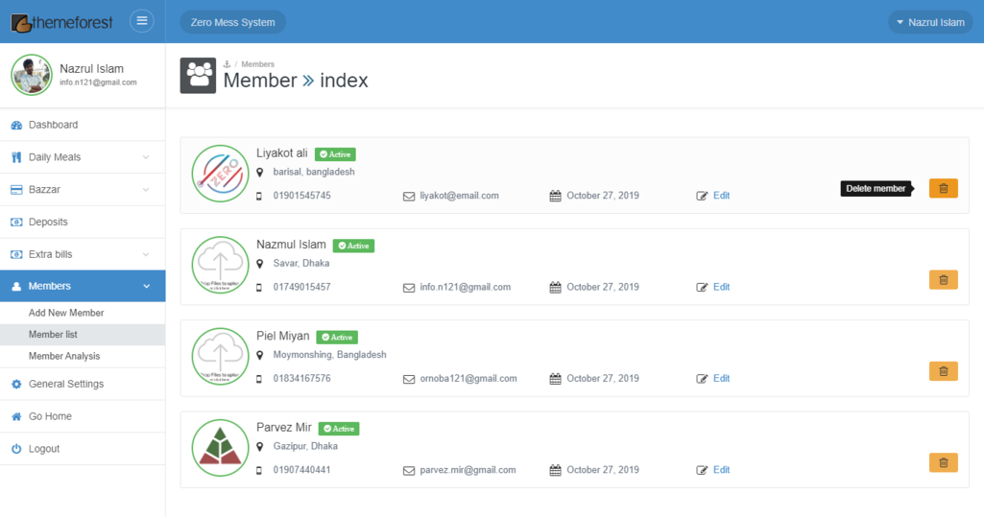Expand the Daily Meals submenu
The width and height of the screenshot is (984, 517).
(146, 157)
